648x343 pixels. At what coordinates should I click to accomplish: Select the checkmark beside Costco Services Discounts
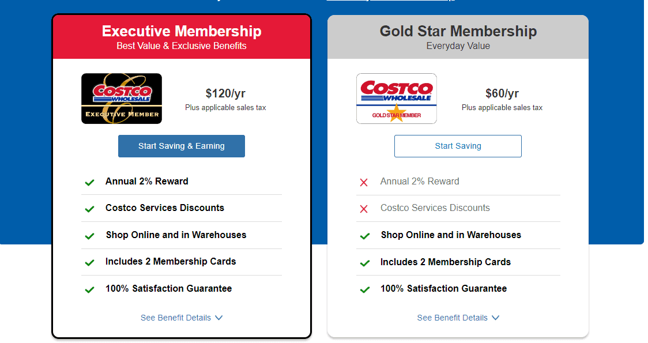coord(89,208)
